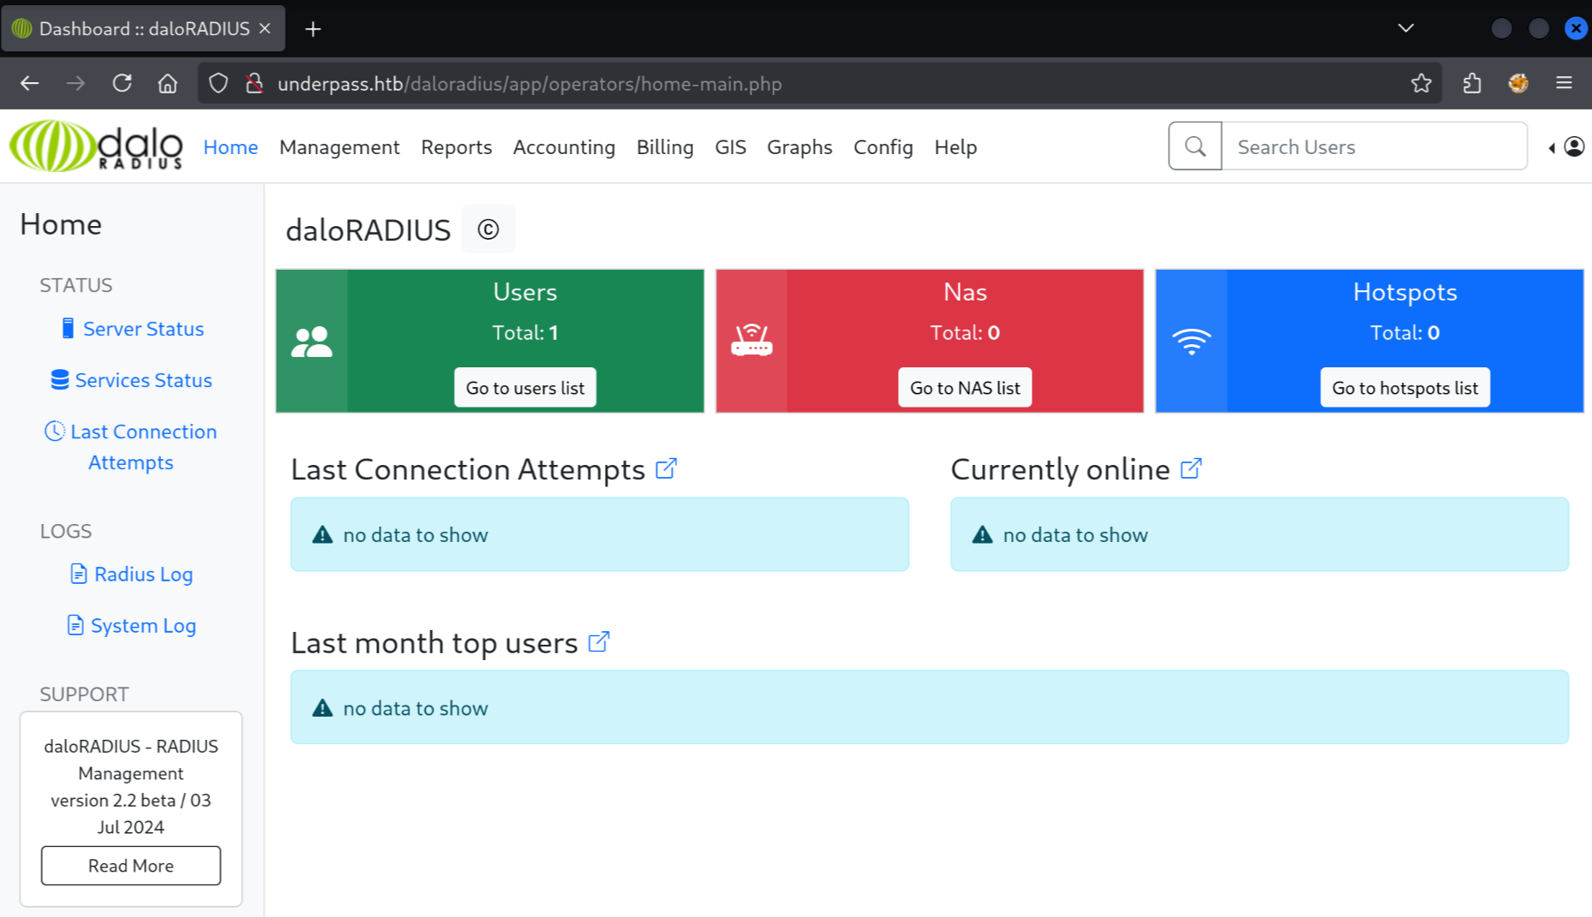Open System Log sidebar link
Viewport: 1592px width, 917px height.
click(x=131, y=626)
